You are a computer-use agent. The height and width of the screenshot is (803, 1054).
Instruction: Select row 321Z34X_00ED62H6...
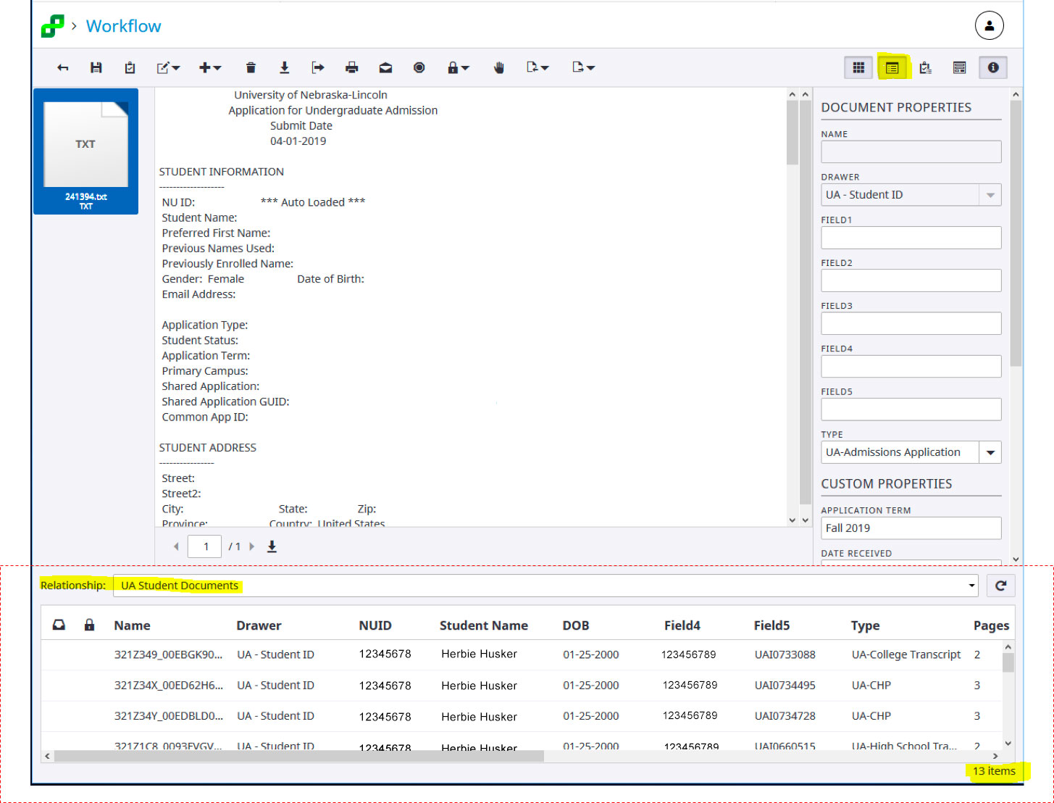click(522, 685)
